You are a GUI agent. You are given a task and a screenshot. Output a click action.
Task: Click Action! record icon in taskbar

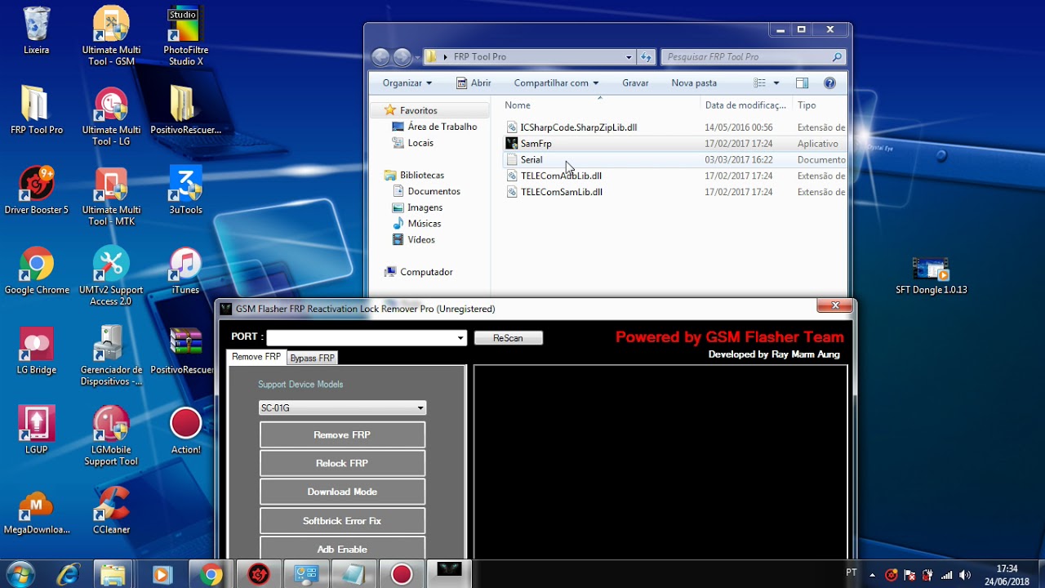pos(402,575)
